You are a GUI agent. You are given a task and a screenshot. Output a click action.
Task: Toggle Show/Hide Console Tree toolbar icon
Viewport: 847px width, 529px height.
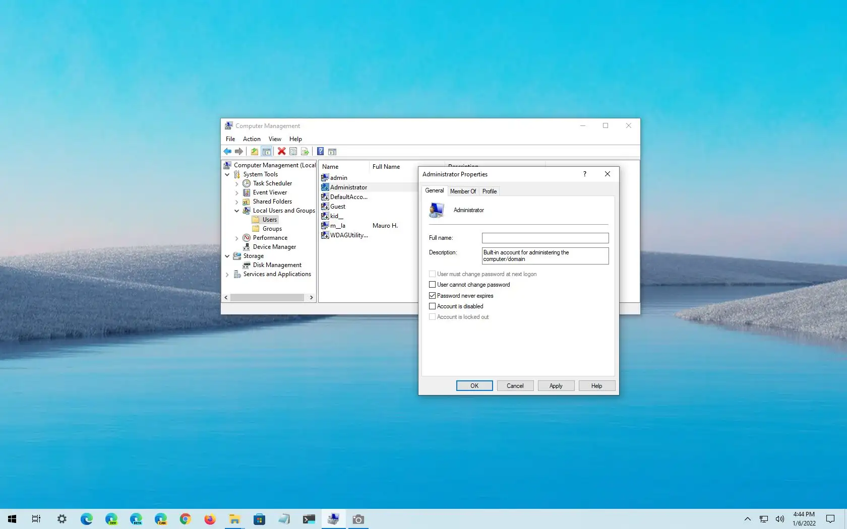point(267,152)
